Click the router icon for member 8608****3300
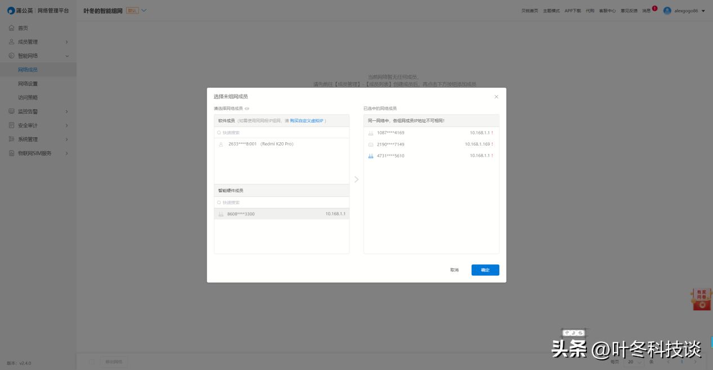Viewport: 713px width, 370px height. 221,214
